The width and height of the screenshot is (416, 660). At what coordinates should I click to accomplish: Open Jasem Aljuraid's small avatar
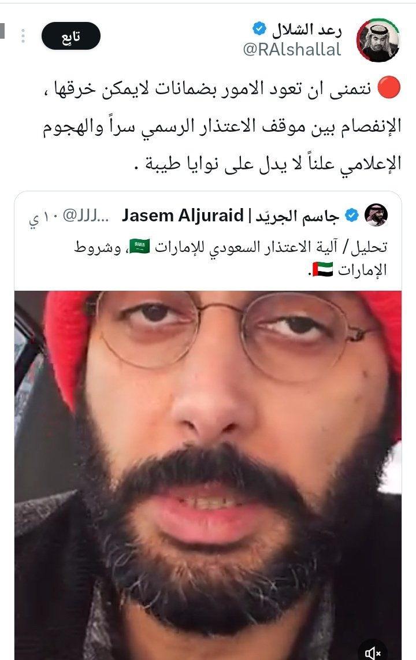tap(376, 215)
